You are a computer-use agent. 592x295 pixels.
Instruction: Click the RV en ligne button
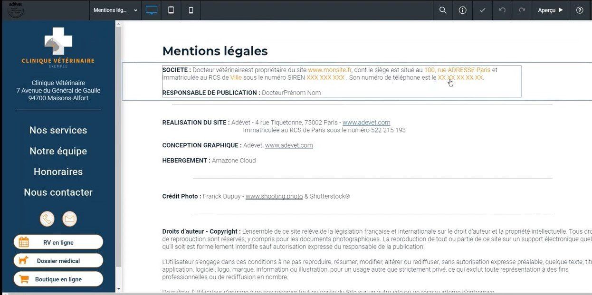[x=58, y=242]
